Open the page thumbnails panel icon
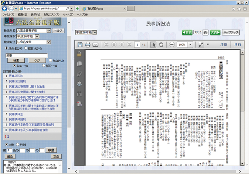This screenshot has height=174, width=249. click(x=79, y=64)
